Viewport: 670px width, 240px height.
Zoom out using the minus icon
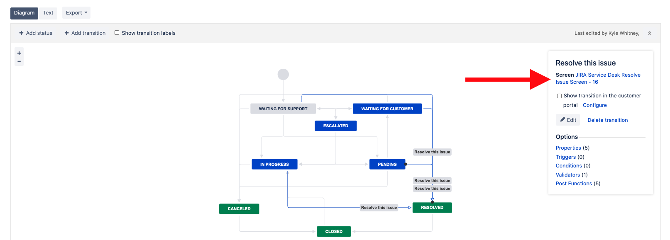coord(19,61)
